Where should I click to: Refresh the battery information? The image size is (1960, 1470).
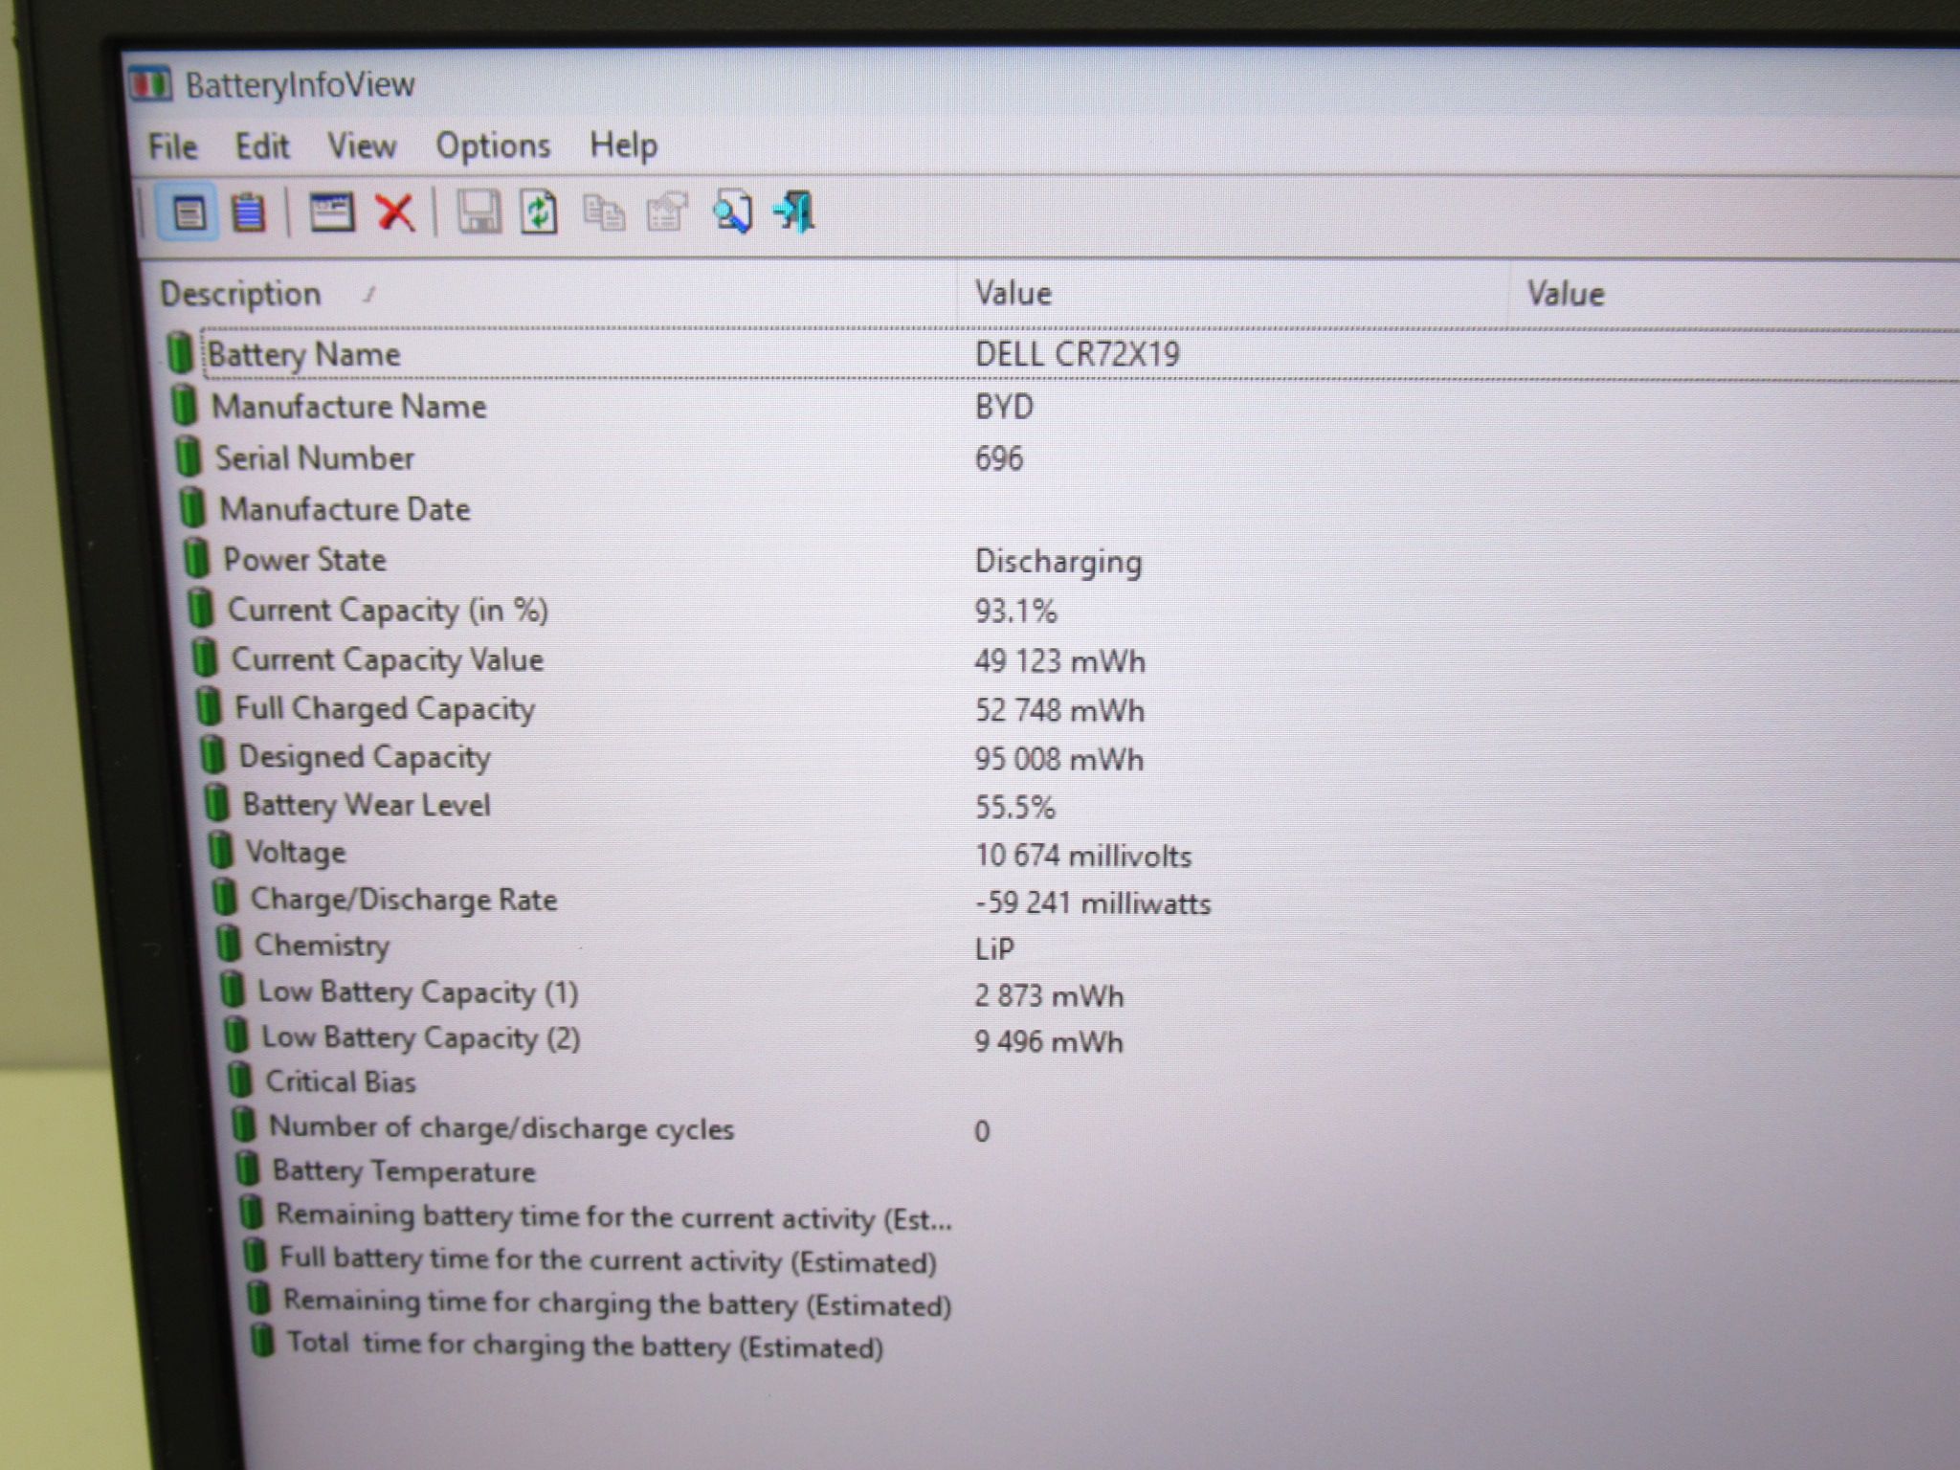tap(539, 212)
